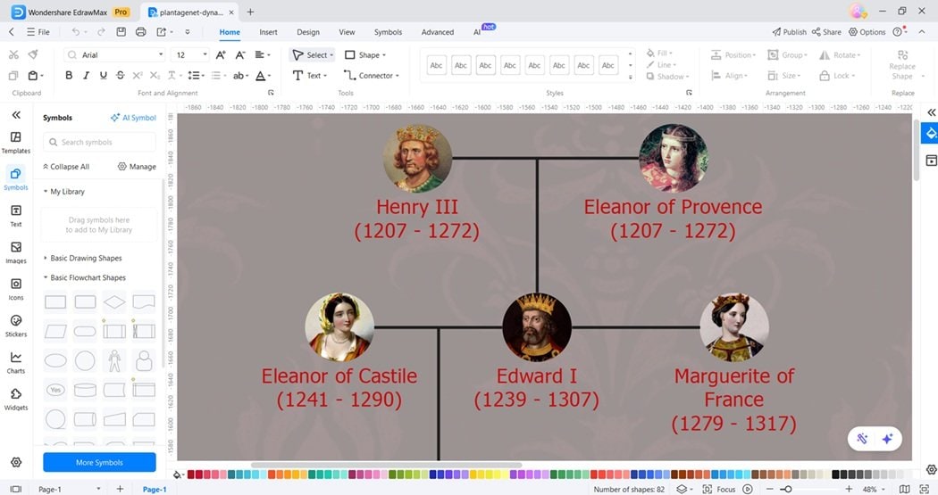
Task: Open the Stickers panel in the sidebar
Action: click(x=16, y=326)
